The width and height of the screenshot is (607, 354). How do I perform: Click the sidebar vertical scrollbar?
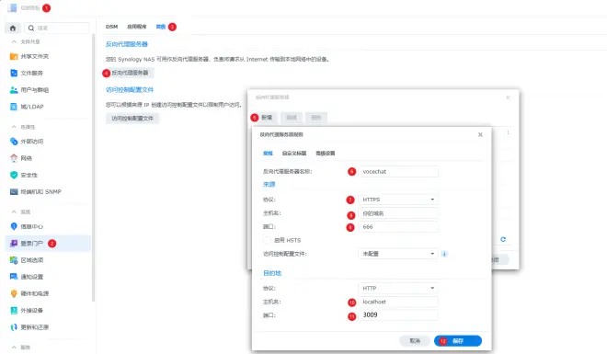click(93, 167)
